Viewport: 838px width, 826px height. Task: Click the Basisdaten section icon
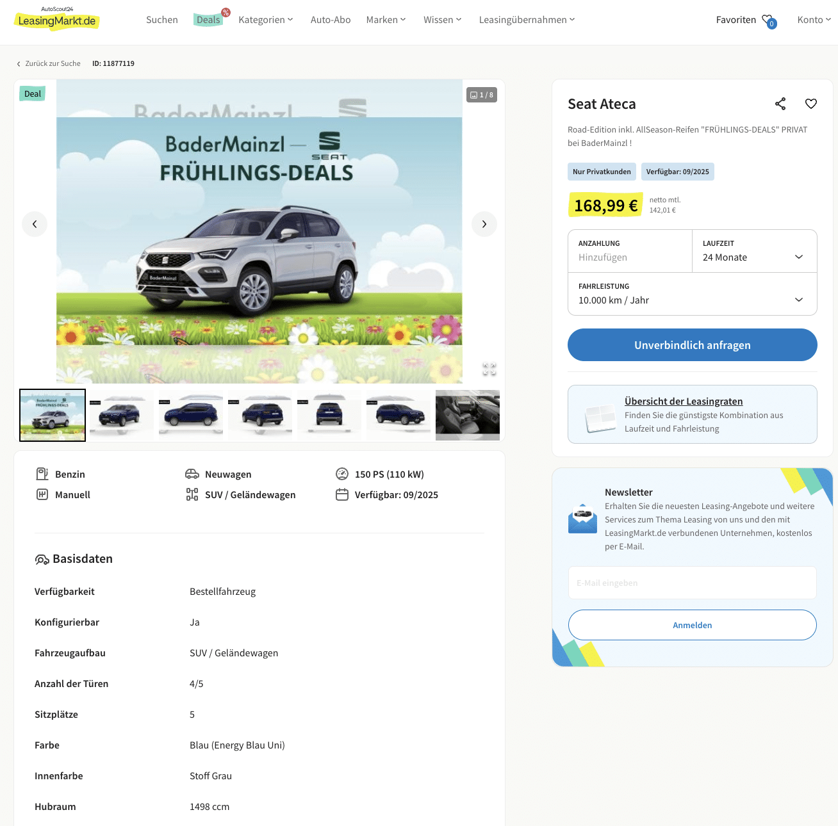tap(42, 560)
